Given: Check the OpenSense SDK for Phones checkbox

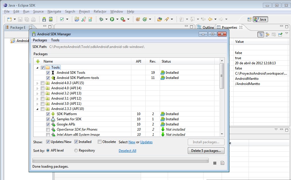Looking at the screenshot, I should click(48, 129).
